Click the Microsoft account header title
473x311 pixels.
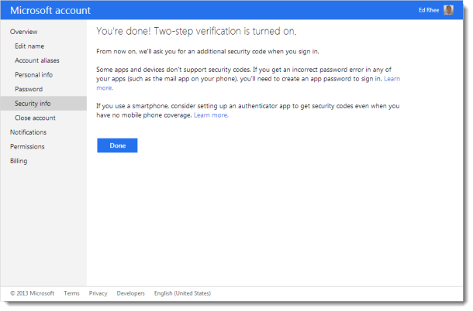pos(50,11)
